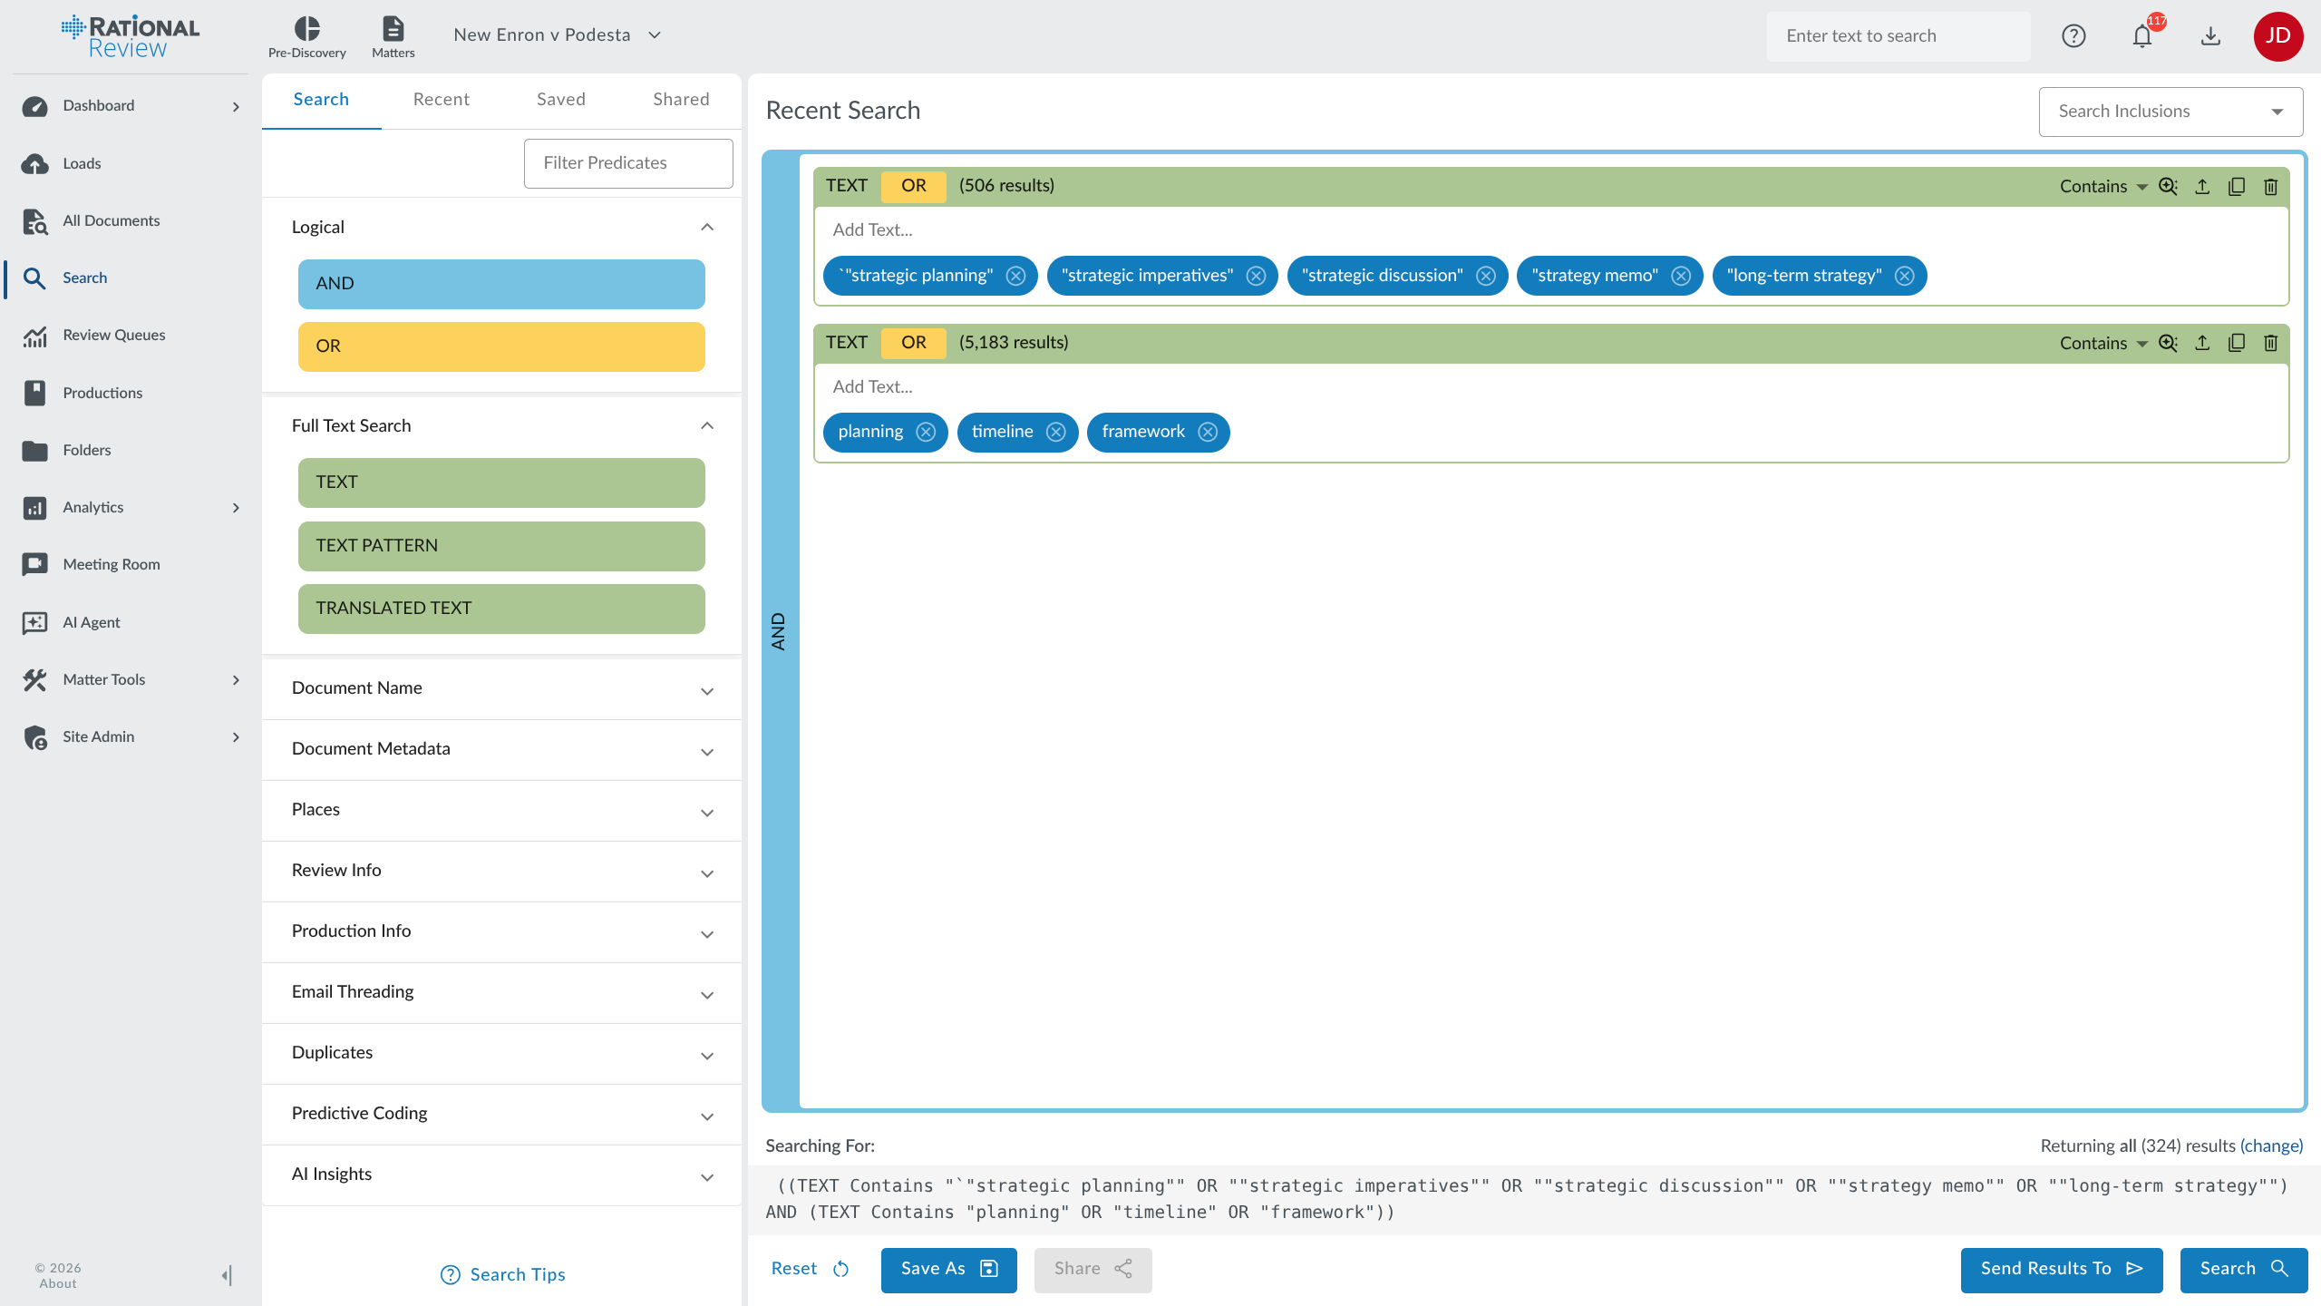Open the notifications bell icon
Image resolution: width=2321 pixels, height=1306 pixels.
pyautogui.click(x=2141, y=36)
